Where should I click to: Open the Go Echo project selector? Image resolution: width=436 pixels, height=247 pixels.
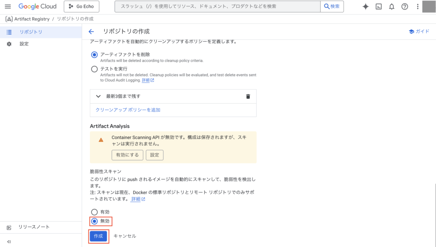click(81, 6)
